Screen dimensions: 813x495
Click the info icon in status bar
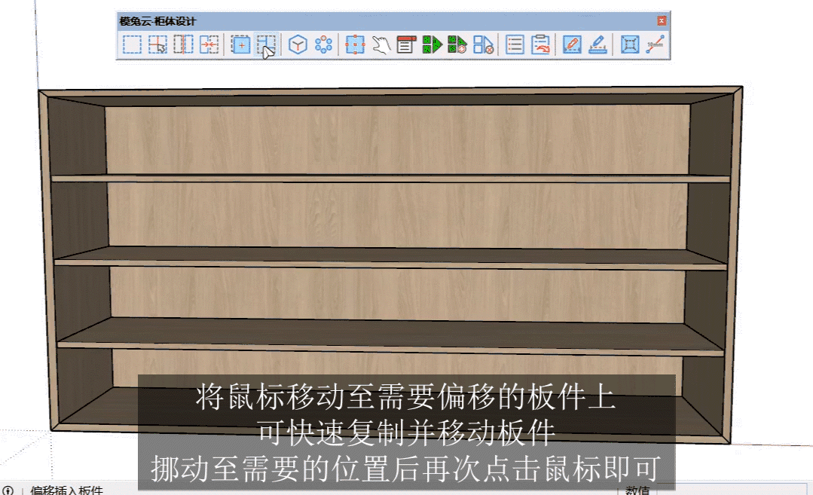coord(8,490)
